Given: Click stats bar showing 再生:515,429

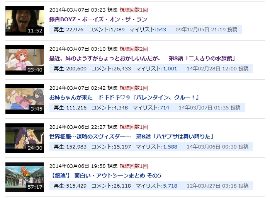Looking at the screenshot, I should [x=151, y=186].
